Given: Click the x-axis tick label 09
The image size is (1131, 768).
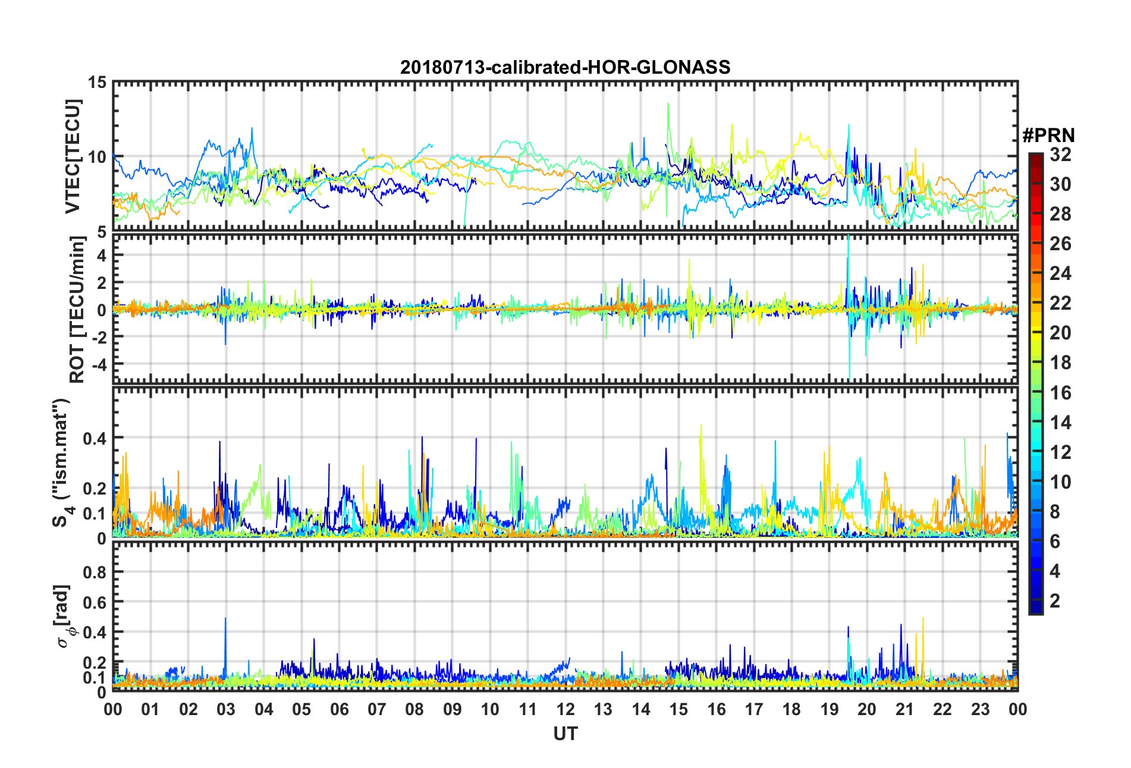Looking at the screenshot, I should (453, 710).
